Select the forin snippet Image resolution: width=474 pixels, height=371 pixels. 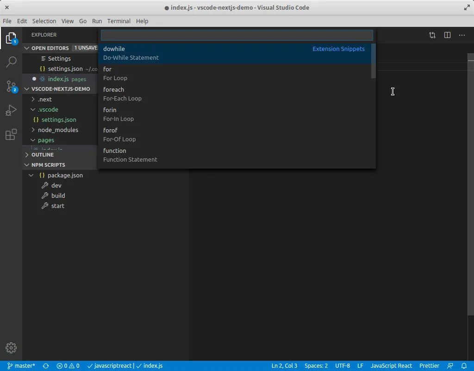tap(235, 114)
